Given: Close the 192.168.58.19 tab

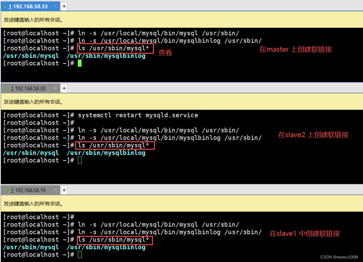Looking at the screenshot, I should [55, 190].
